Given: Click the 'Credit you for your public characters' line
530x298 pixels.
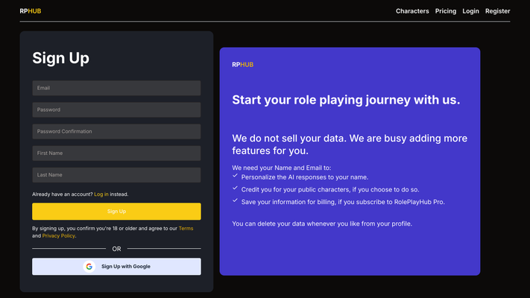Looking at the screenshot, I should 330,189.
